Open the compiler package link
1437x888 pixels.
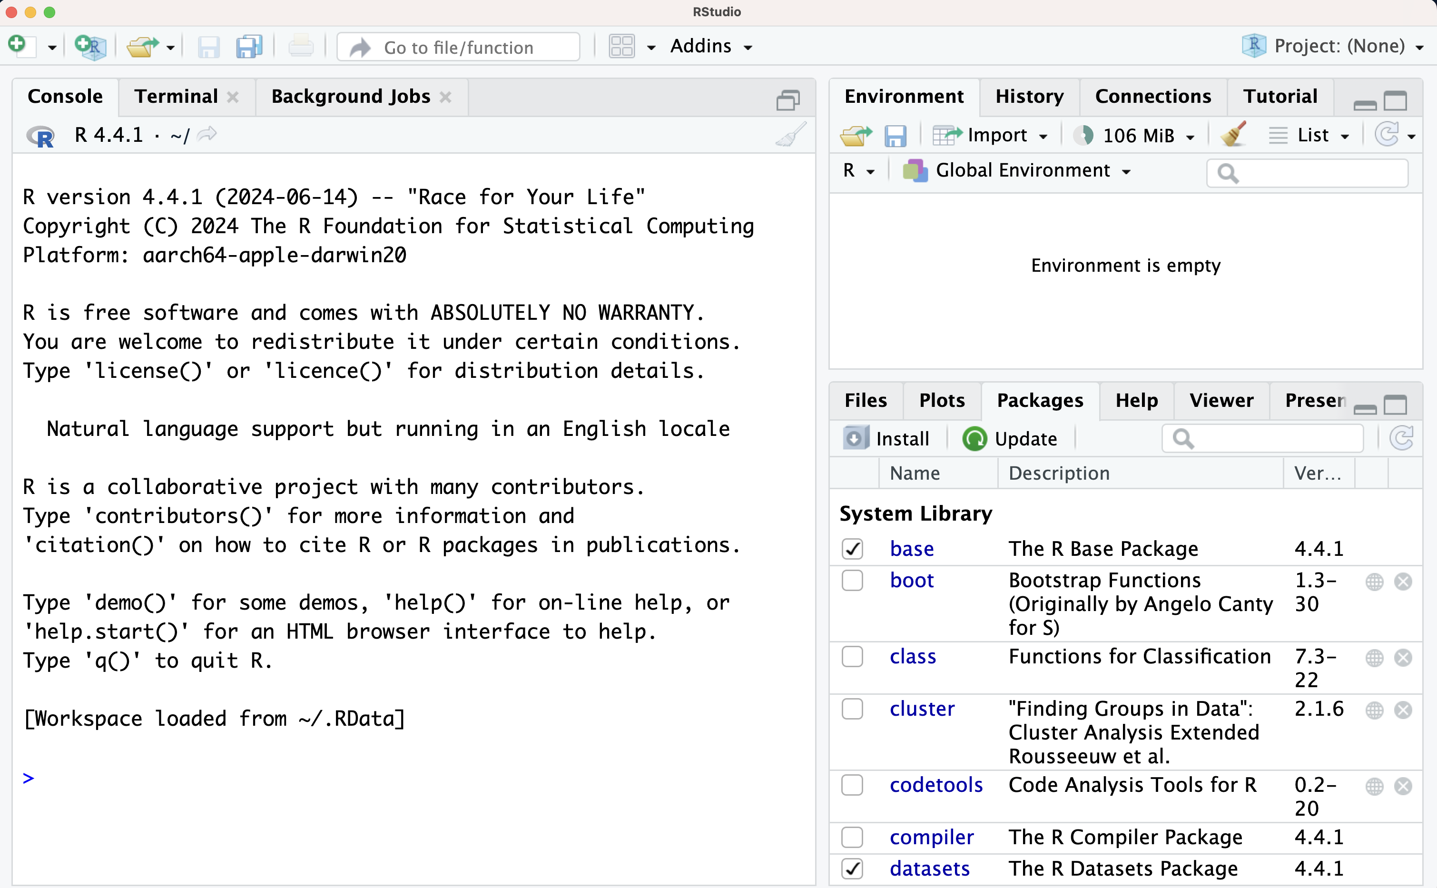pyautogui.click(x=931, y=837)
